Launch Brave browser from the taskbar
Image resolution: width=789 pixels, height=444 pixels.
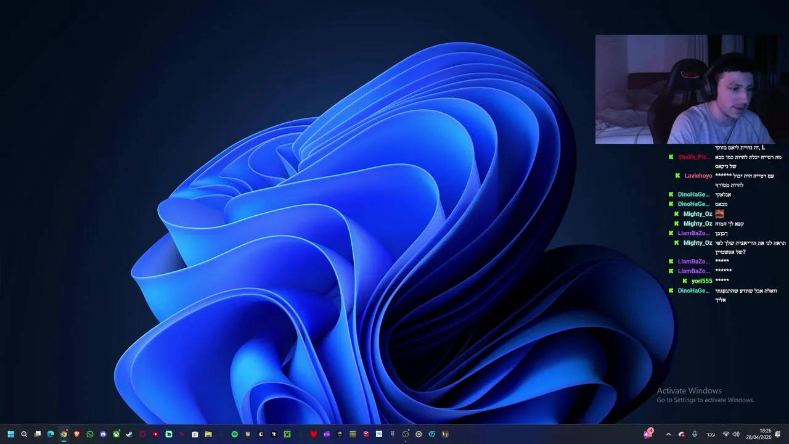click(76, 434)
